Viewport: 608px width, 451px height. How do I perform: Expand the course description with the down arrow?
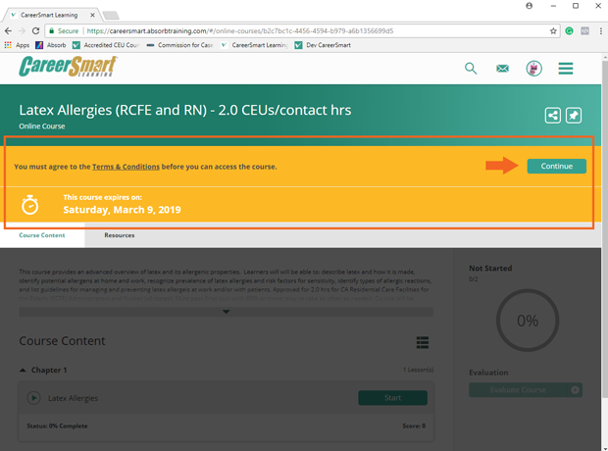coord(227,312)
